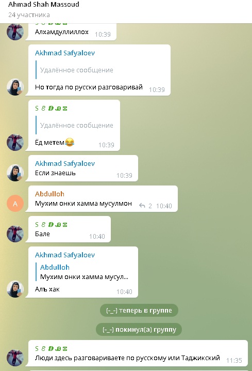Click Akhmad Safyaloev name above Если знаешь

65,163
